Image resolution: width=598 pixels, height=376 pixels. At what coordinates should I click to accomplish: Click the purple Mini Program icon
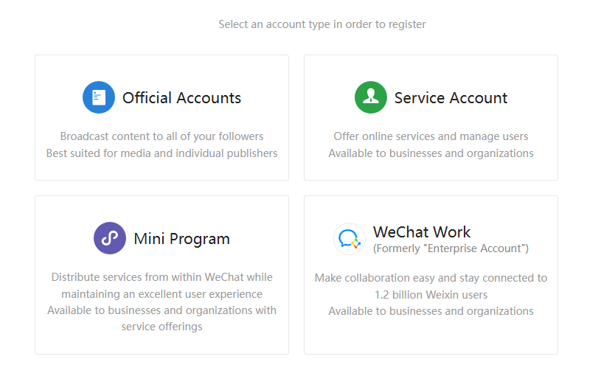(110, 238)
